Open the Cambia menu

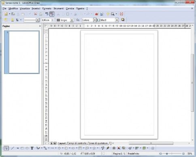click(70, 8)
